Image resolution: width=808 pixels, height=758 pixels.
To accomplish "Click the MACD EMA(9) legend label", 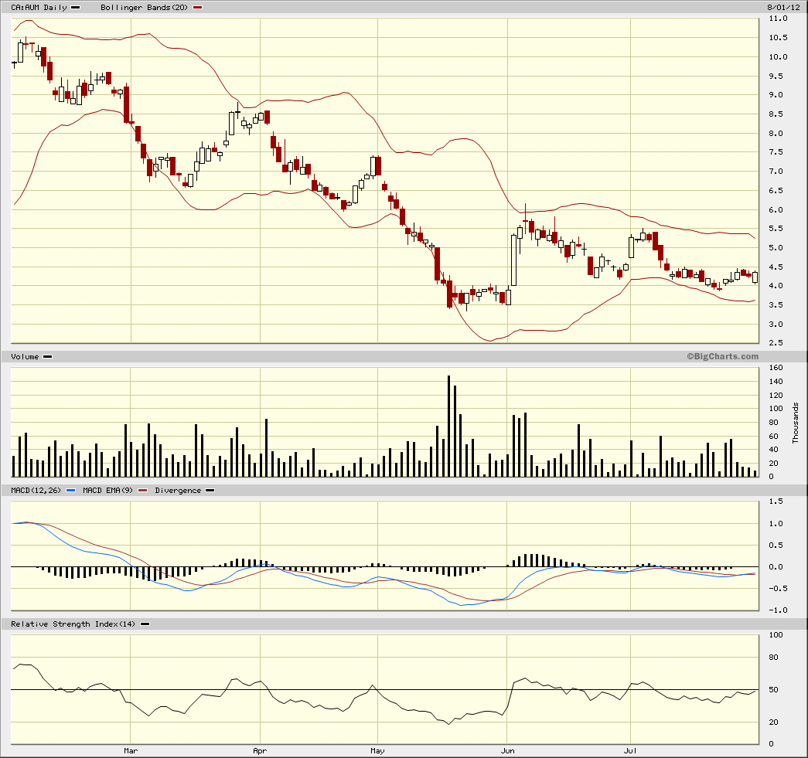I will pos(107,490).
